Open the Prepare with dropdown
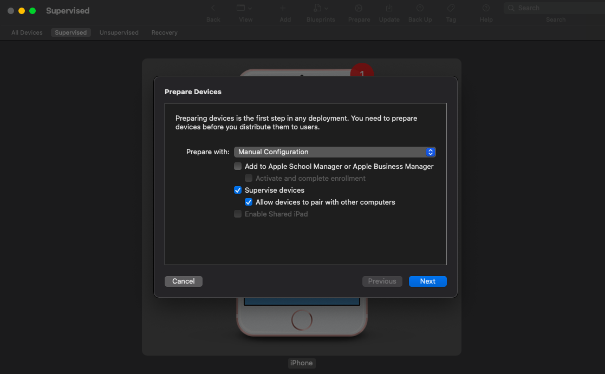 [430, 152]
